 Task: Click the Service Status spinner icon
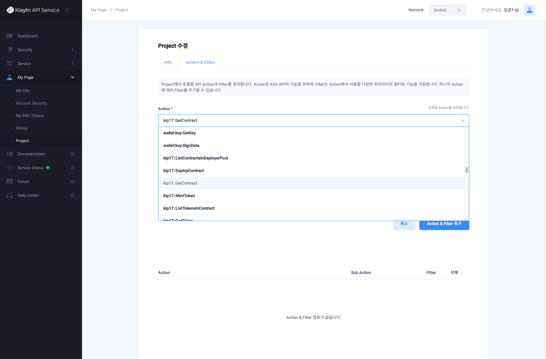click(x=10, y=168)
